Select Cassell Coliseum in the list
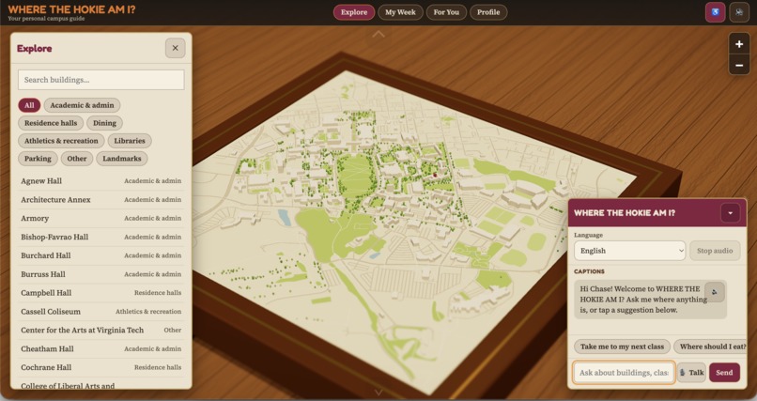Screen dimensions: 757x401 (100, 312)
